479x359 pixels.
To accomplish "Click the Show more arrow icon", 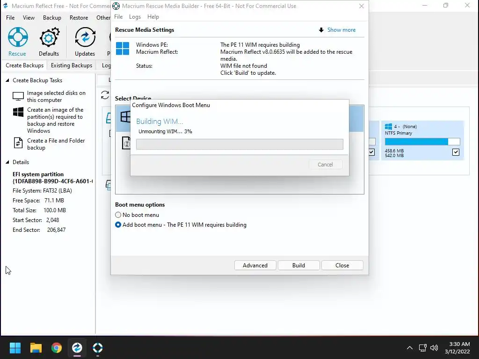I will (x=321, y=30).
